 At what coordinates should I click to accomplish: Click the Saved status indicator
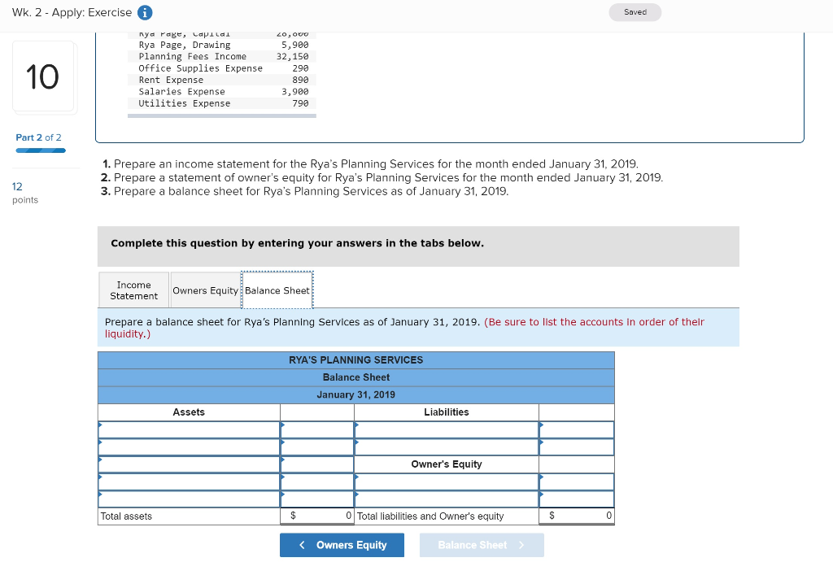[635, 12]
